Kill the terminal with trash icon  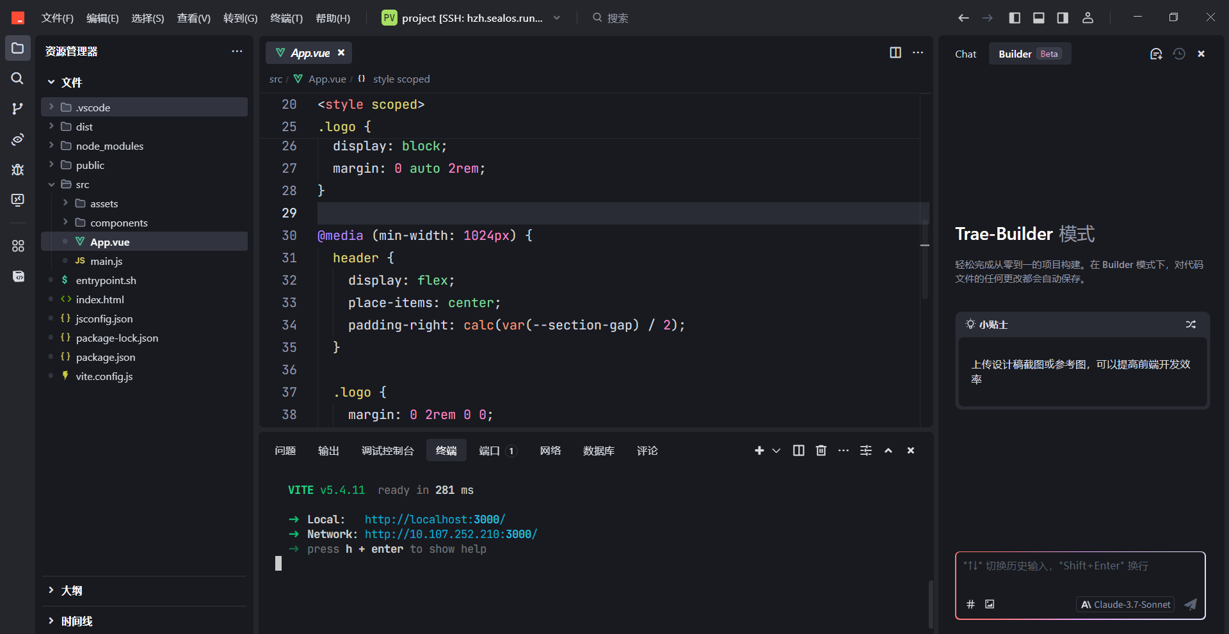pyautogui.click(x=821, y=450)
